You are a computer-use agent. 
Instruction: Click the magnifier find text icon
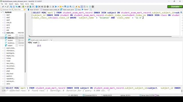click(x=71, y=7)
